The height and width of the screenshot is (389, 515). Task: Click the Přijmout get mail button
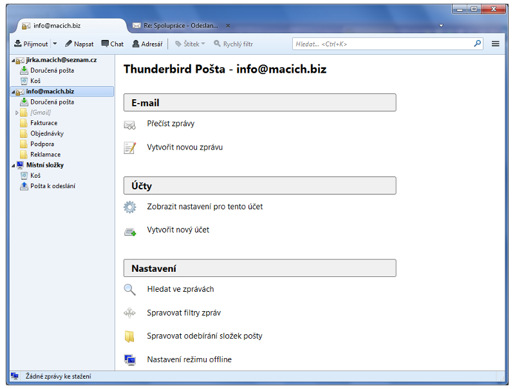(x=31, y=44)
